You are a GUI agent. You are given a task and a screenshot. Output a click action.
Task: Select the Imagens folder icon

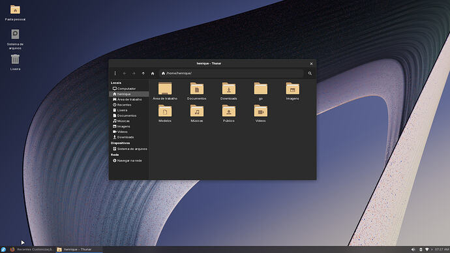click(x=292, y=89)
